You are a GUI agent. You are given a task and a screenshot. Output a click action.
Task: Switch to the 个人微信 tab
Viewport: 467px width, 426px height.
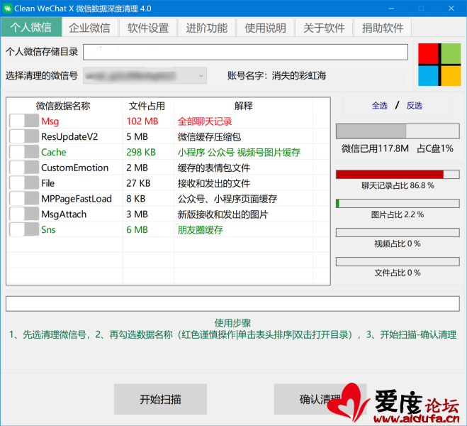point(31,28)
